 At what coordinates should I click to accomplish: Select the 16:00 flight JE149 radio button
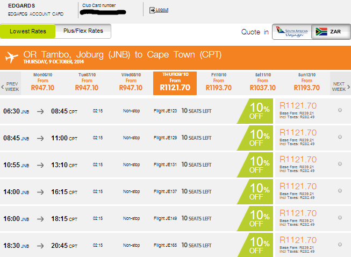tap(340, 217)
